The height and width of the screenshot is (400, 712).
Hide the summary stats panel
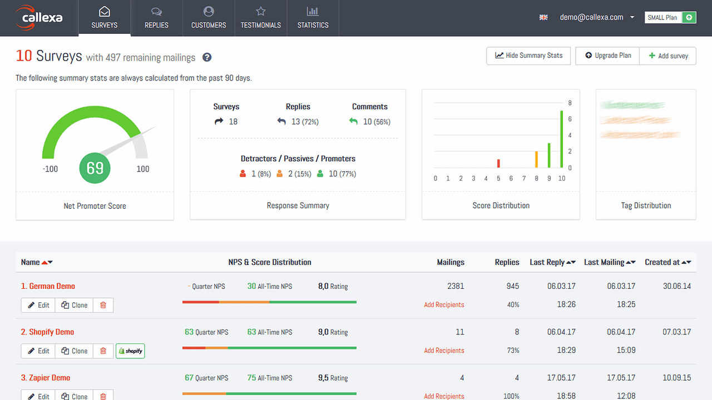(528, 56)
